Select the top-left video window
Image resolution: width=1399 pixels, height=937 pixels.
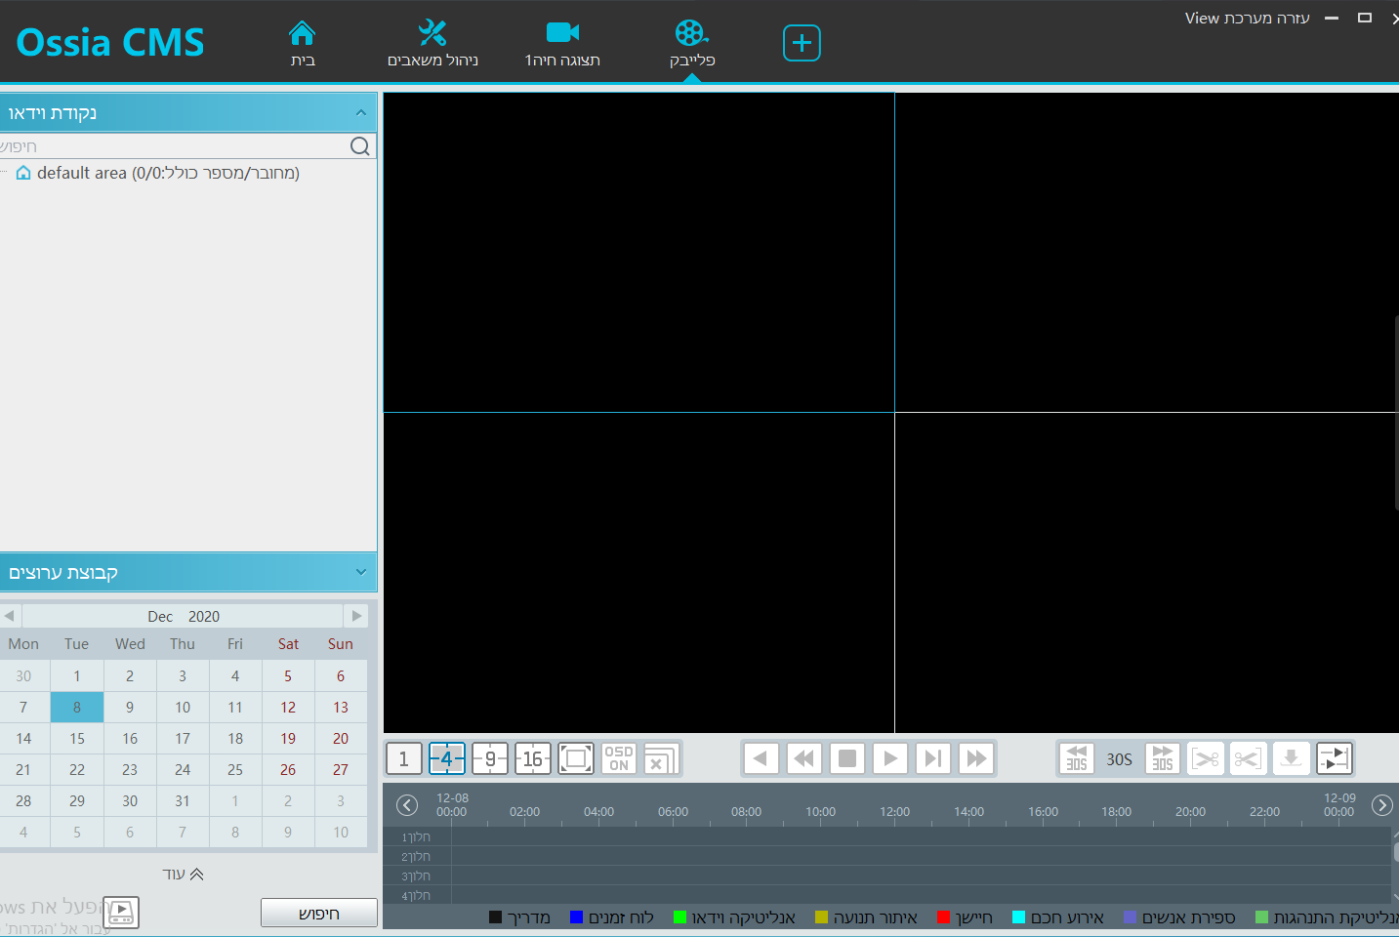click(x=638, y=252)
